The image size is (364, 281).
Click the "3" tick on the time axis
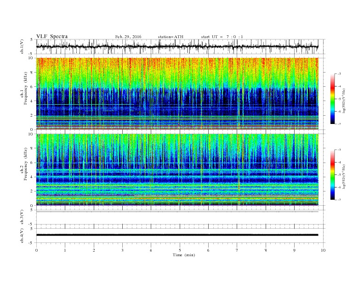point(122,250)
